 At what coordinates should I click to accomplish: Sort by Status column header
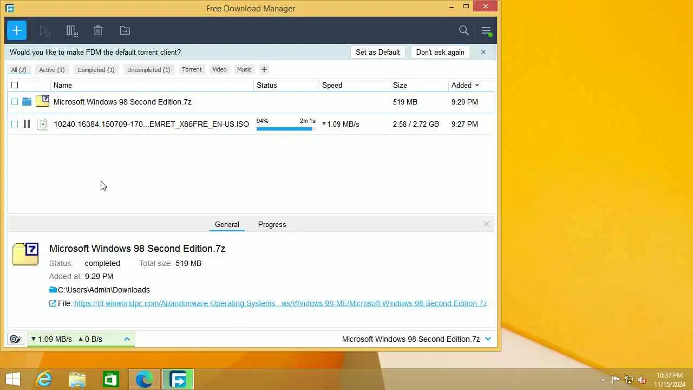coord(267,85)
